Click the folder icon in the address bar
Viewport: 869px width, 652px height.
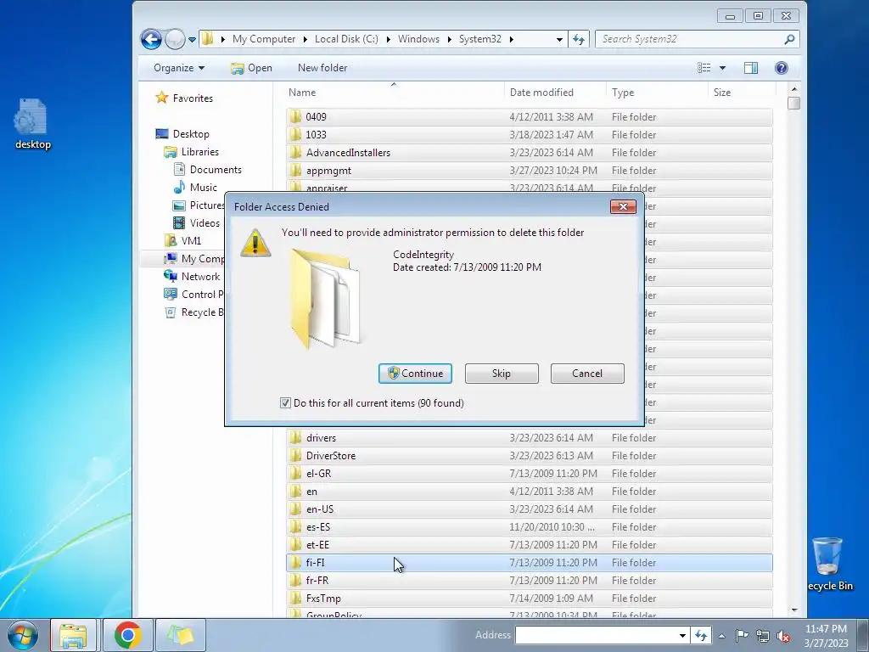pyautogui.click(x=208, y=39)
